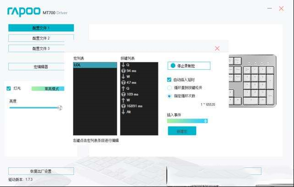
Task: Click the 恢复出厂设置 factory reset button
Action: [x=41, y=171]
